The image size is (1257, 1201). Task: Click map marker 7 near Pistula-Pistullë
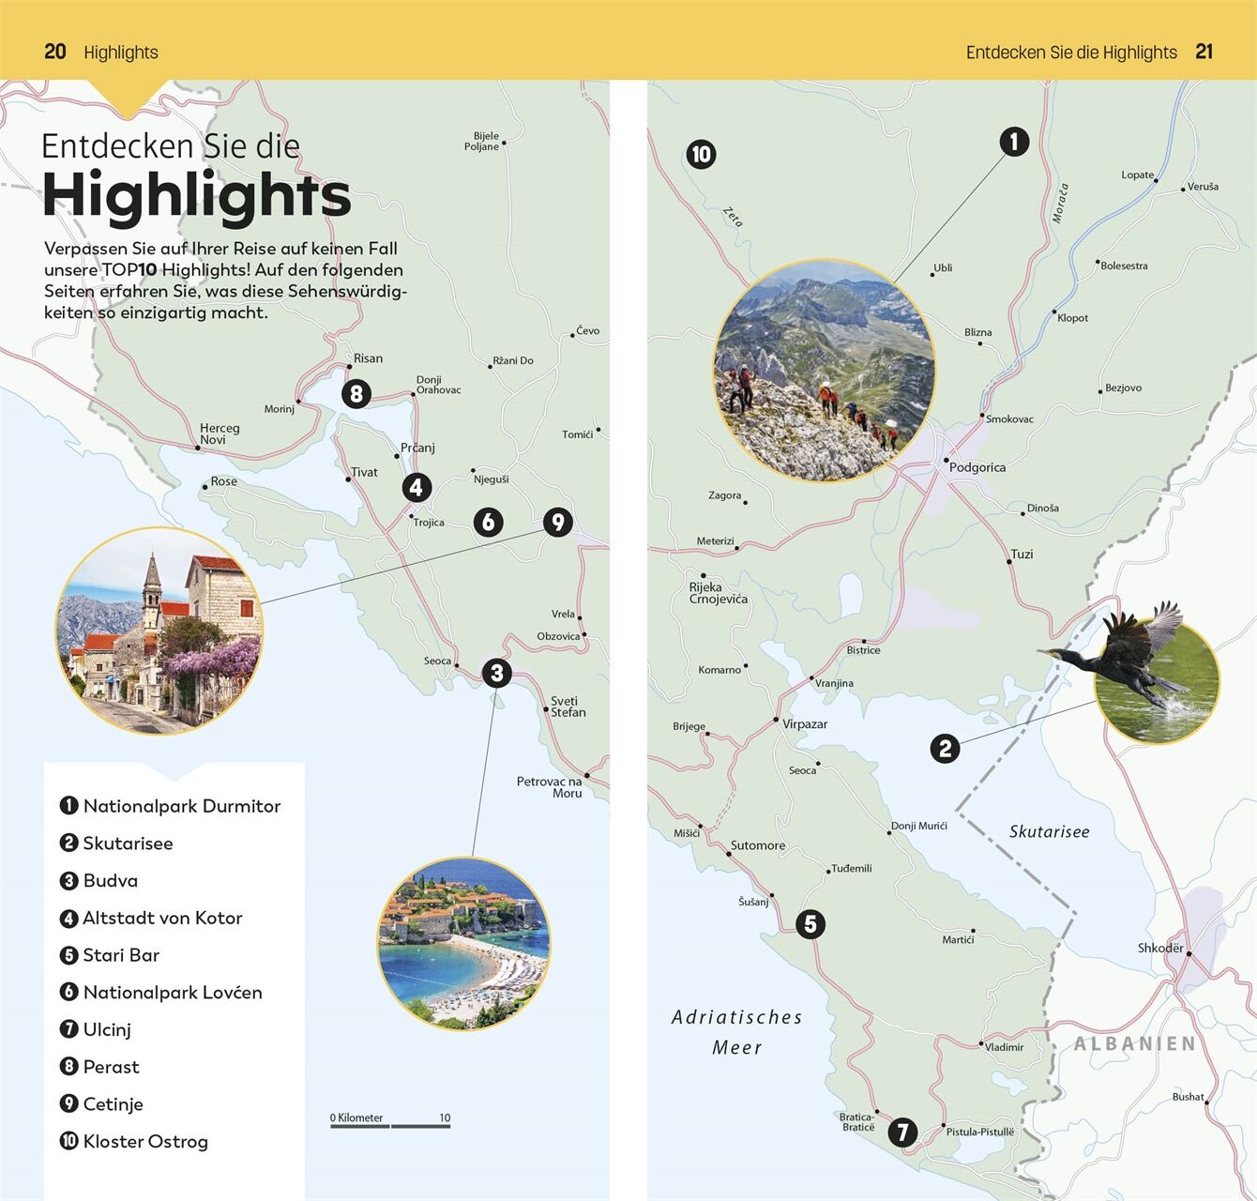coord(902,1132)
